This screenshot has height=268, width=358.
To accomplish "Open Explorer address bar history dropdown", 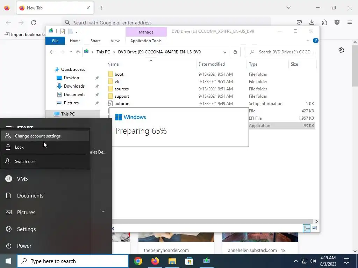I will [225, 52].
